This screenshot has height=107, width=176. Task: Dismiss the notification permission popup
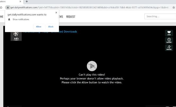click(x=56, y=13)
